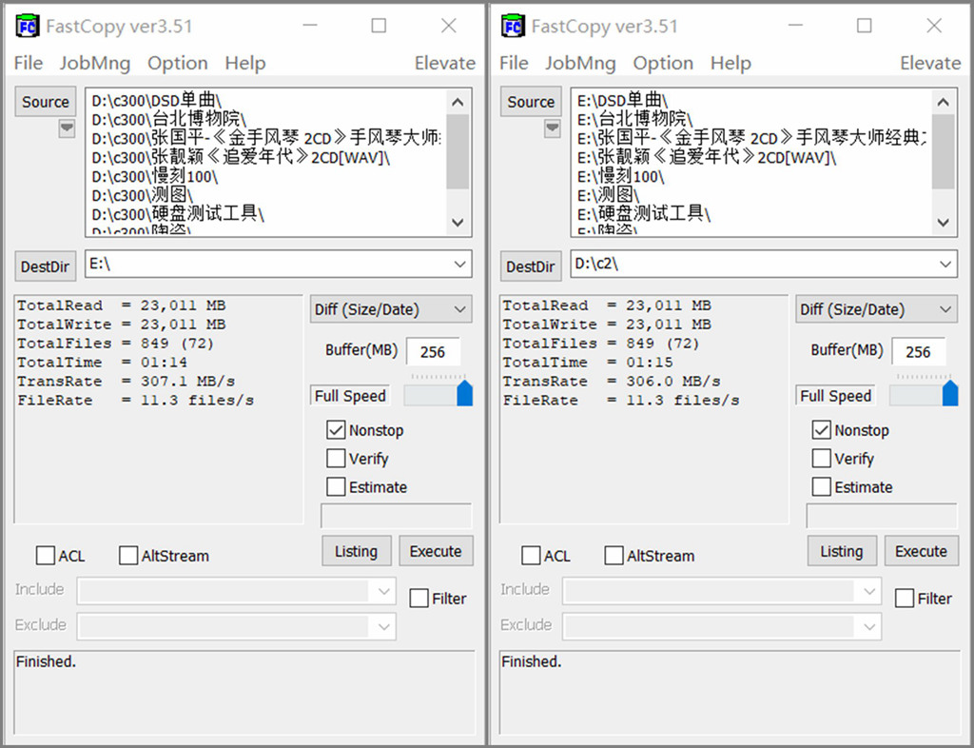Viewport: 974px width, 748px height.
Task: Click the speed slider thumb in left window
Action: point(464,394)
